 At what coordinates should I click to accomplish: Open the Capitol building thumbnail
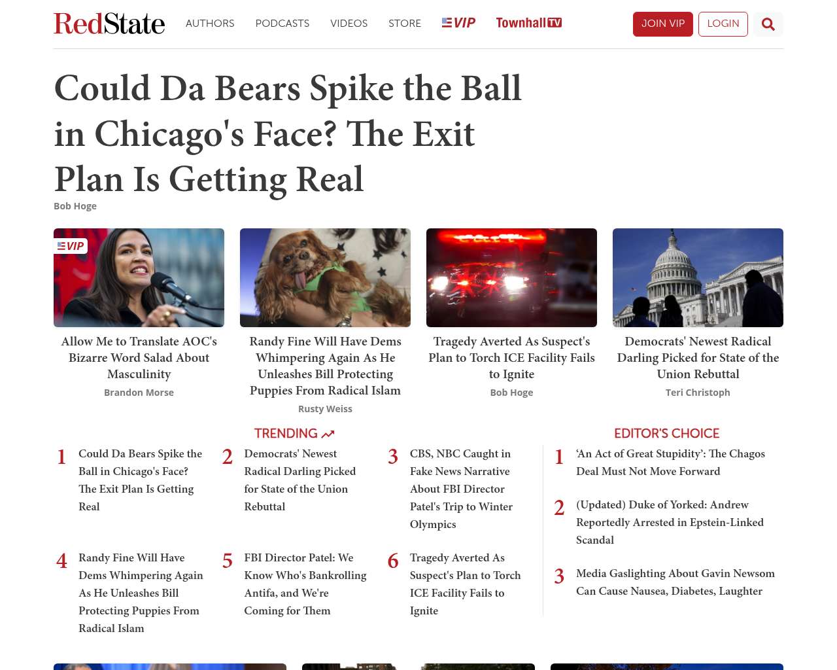pyautogui.click(x=698, y=277)
